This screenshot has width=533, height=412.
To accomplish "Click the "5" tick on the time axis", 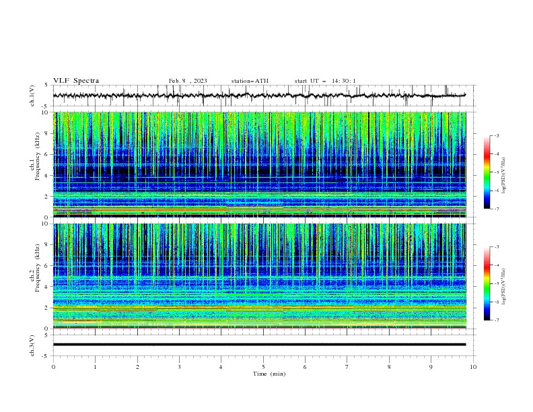I will click(263, 367).
